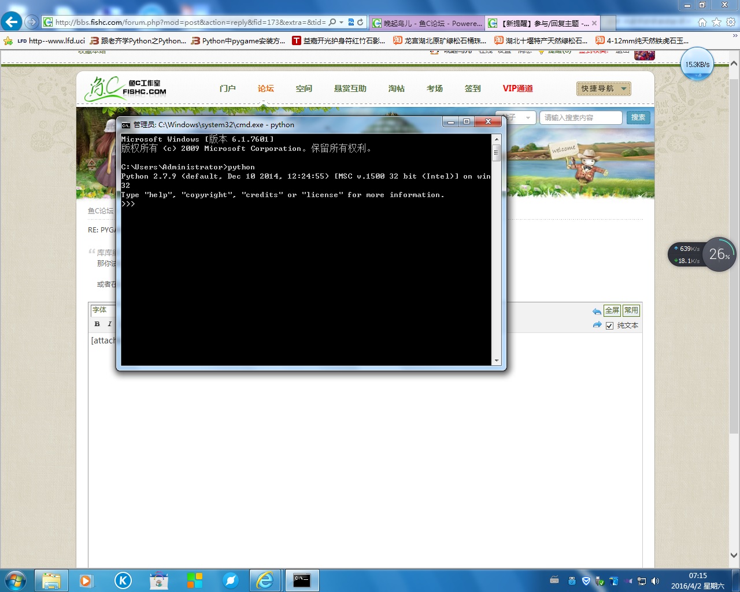
Task: Click the undo arrow in the editor
Action: [x=597, y=311]
